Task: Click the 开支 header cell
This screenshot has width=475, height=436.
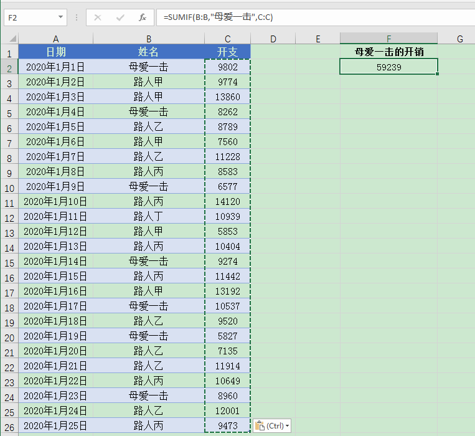Action: tap(227, 52)
